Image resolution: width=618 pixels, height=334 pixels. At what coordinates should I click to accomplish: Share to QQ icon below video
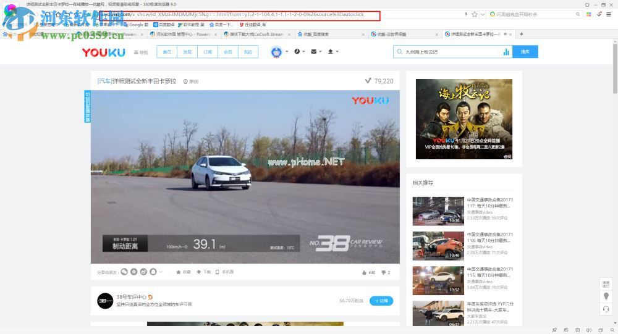(153, 272)
